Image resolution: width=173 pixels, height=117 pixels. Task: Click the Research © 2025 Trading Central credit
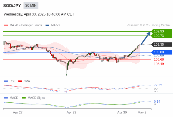[148, 25]
